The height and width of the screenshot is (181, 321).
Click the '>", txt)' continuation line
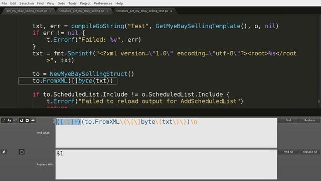pos(60,60)
